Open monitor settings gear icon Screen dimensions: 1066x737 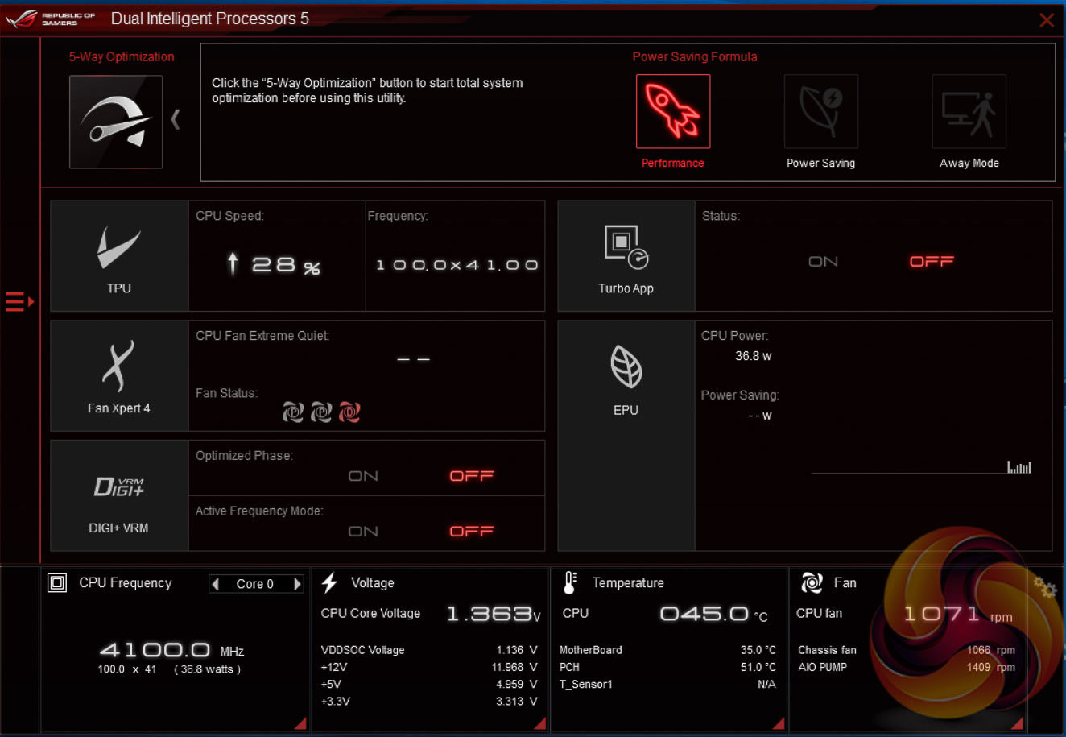coord(1044,589)
